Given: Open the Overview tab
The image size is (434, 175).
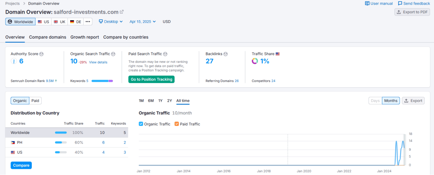Looking at the screenshot, I should tap(15, 37).
